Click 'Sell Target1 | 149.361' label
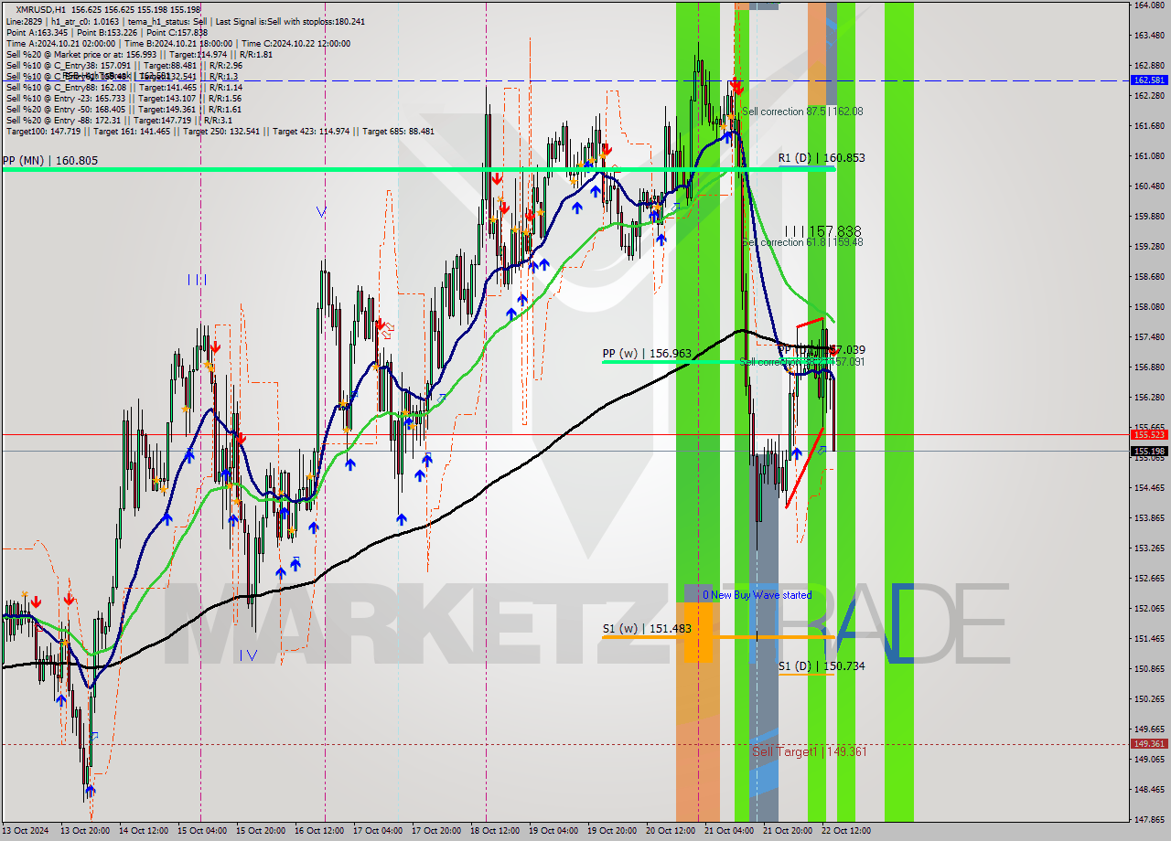1171x841 pixels. [809, 751]
